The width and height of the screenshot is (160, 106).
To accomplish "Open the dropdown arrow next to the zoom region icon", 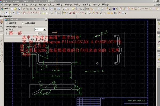I will pos(69,9).
